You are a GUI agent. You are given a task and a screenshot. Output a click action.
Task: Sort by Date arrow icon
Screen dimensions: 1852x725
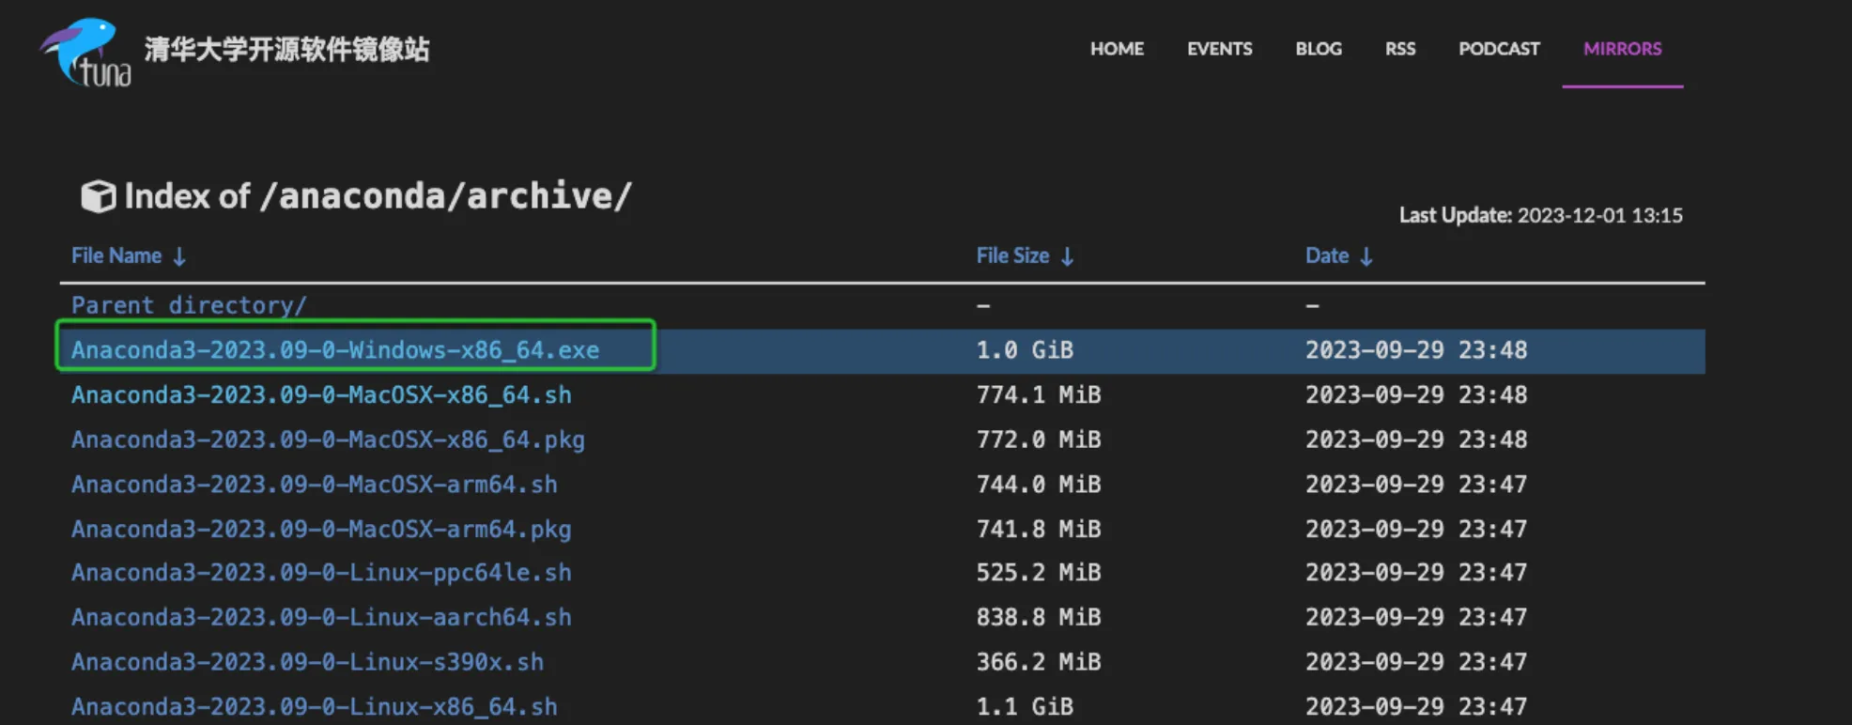click(x=1366, y=256)
